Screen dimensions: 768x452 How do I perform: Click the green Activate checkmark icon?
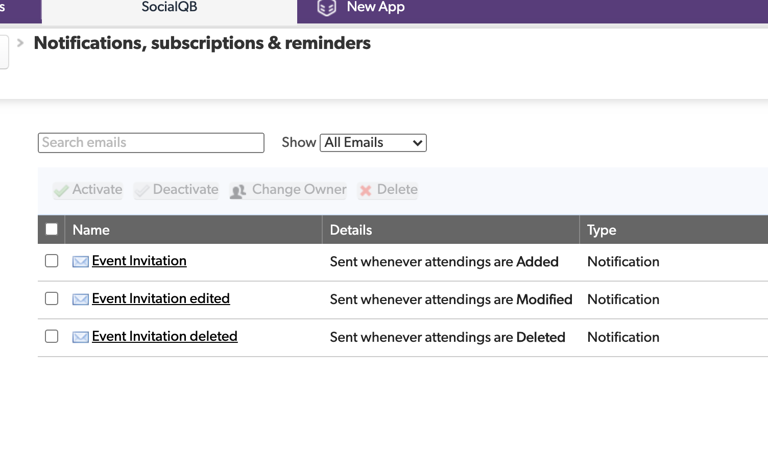[x=61, y=191]
